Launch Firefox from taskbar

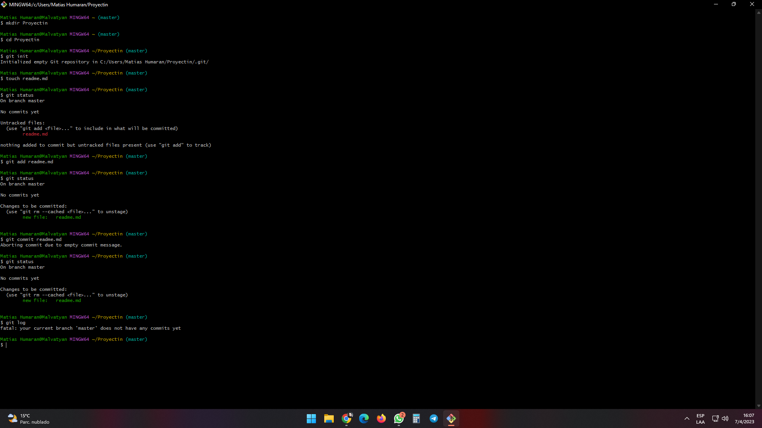[x=381, y=418]
